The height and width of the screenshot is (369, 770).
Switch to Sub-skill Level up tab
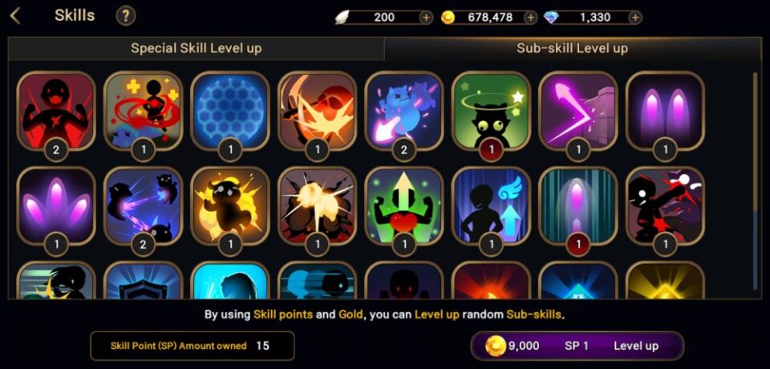572,48
